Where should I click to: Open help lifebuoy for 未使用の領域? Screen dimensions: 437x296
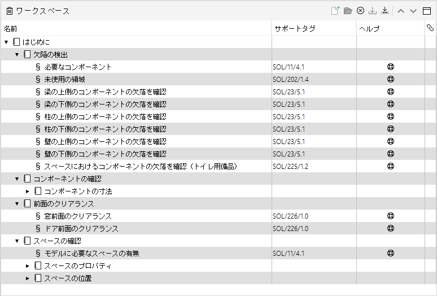[391, 79]
